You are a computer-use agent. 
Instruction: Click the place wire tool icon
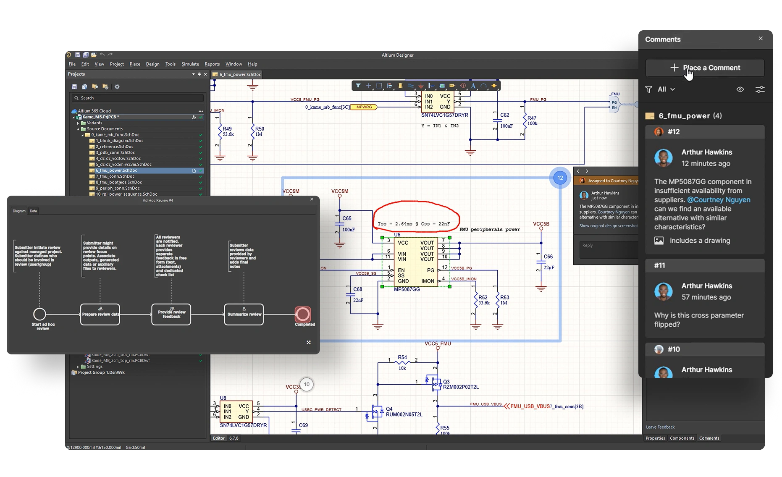click(x=410, y=86)
